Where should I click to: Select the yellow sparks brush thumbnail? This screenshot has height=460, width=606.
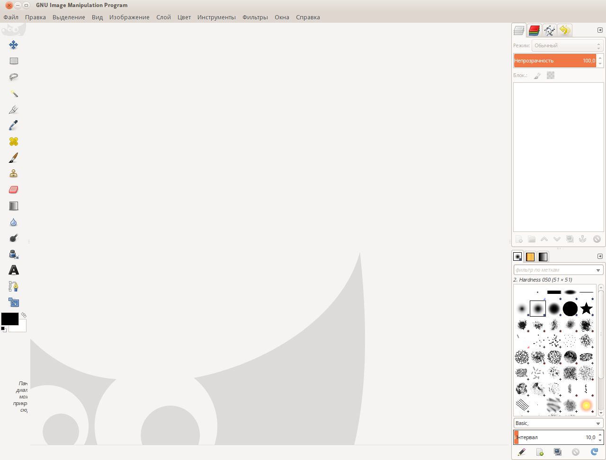[586, 406]
